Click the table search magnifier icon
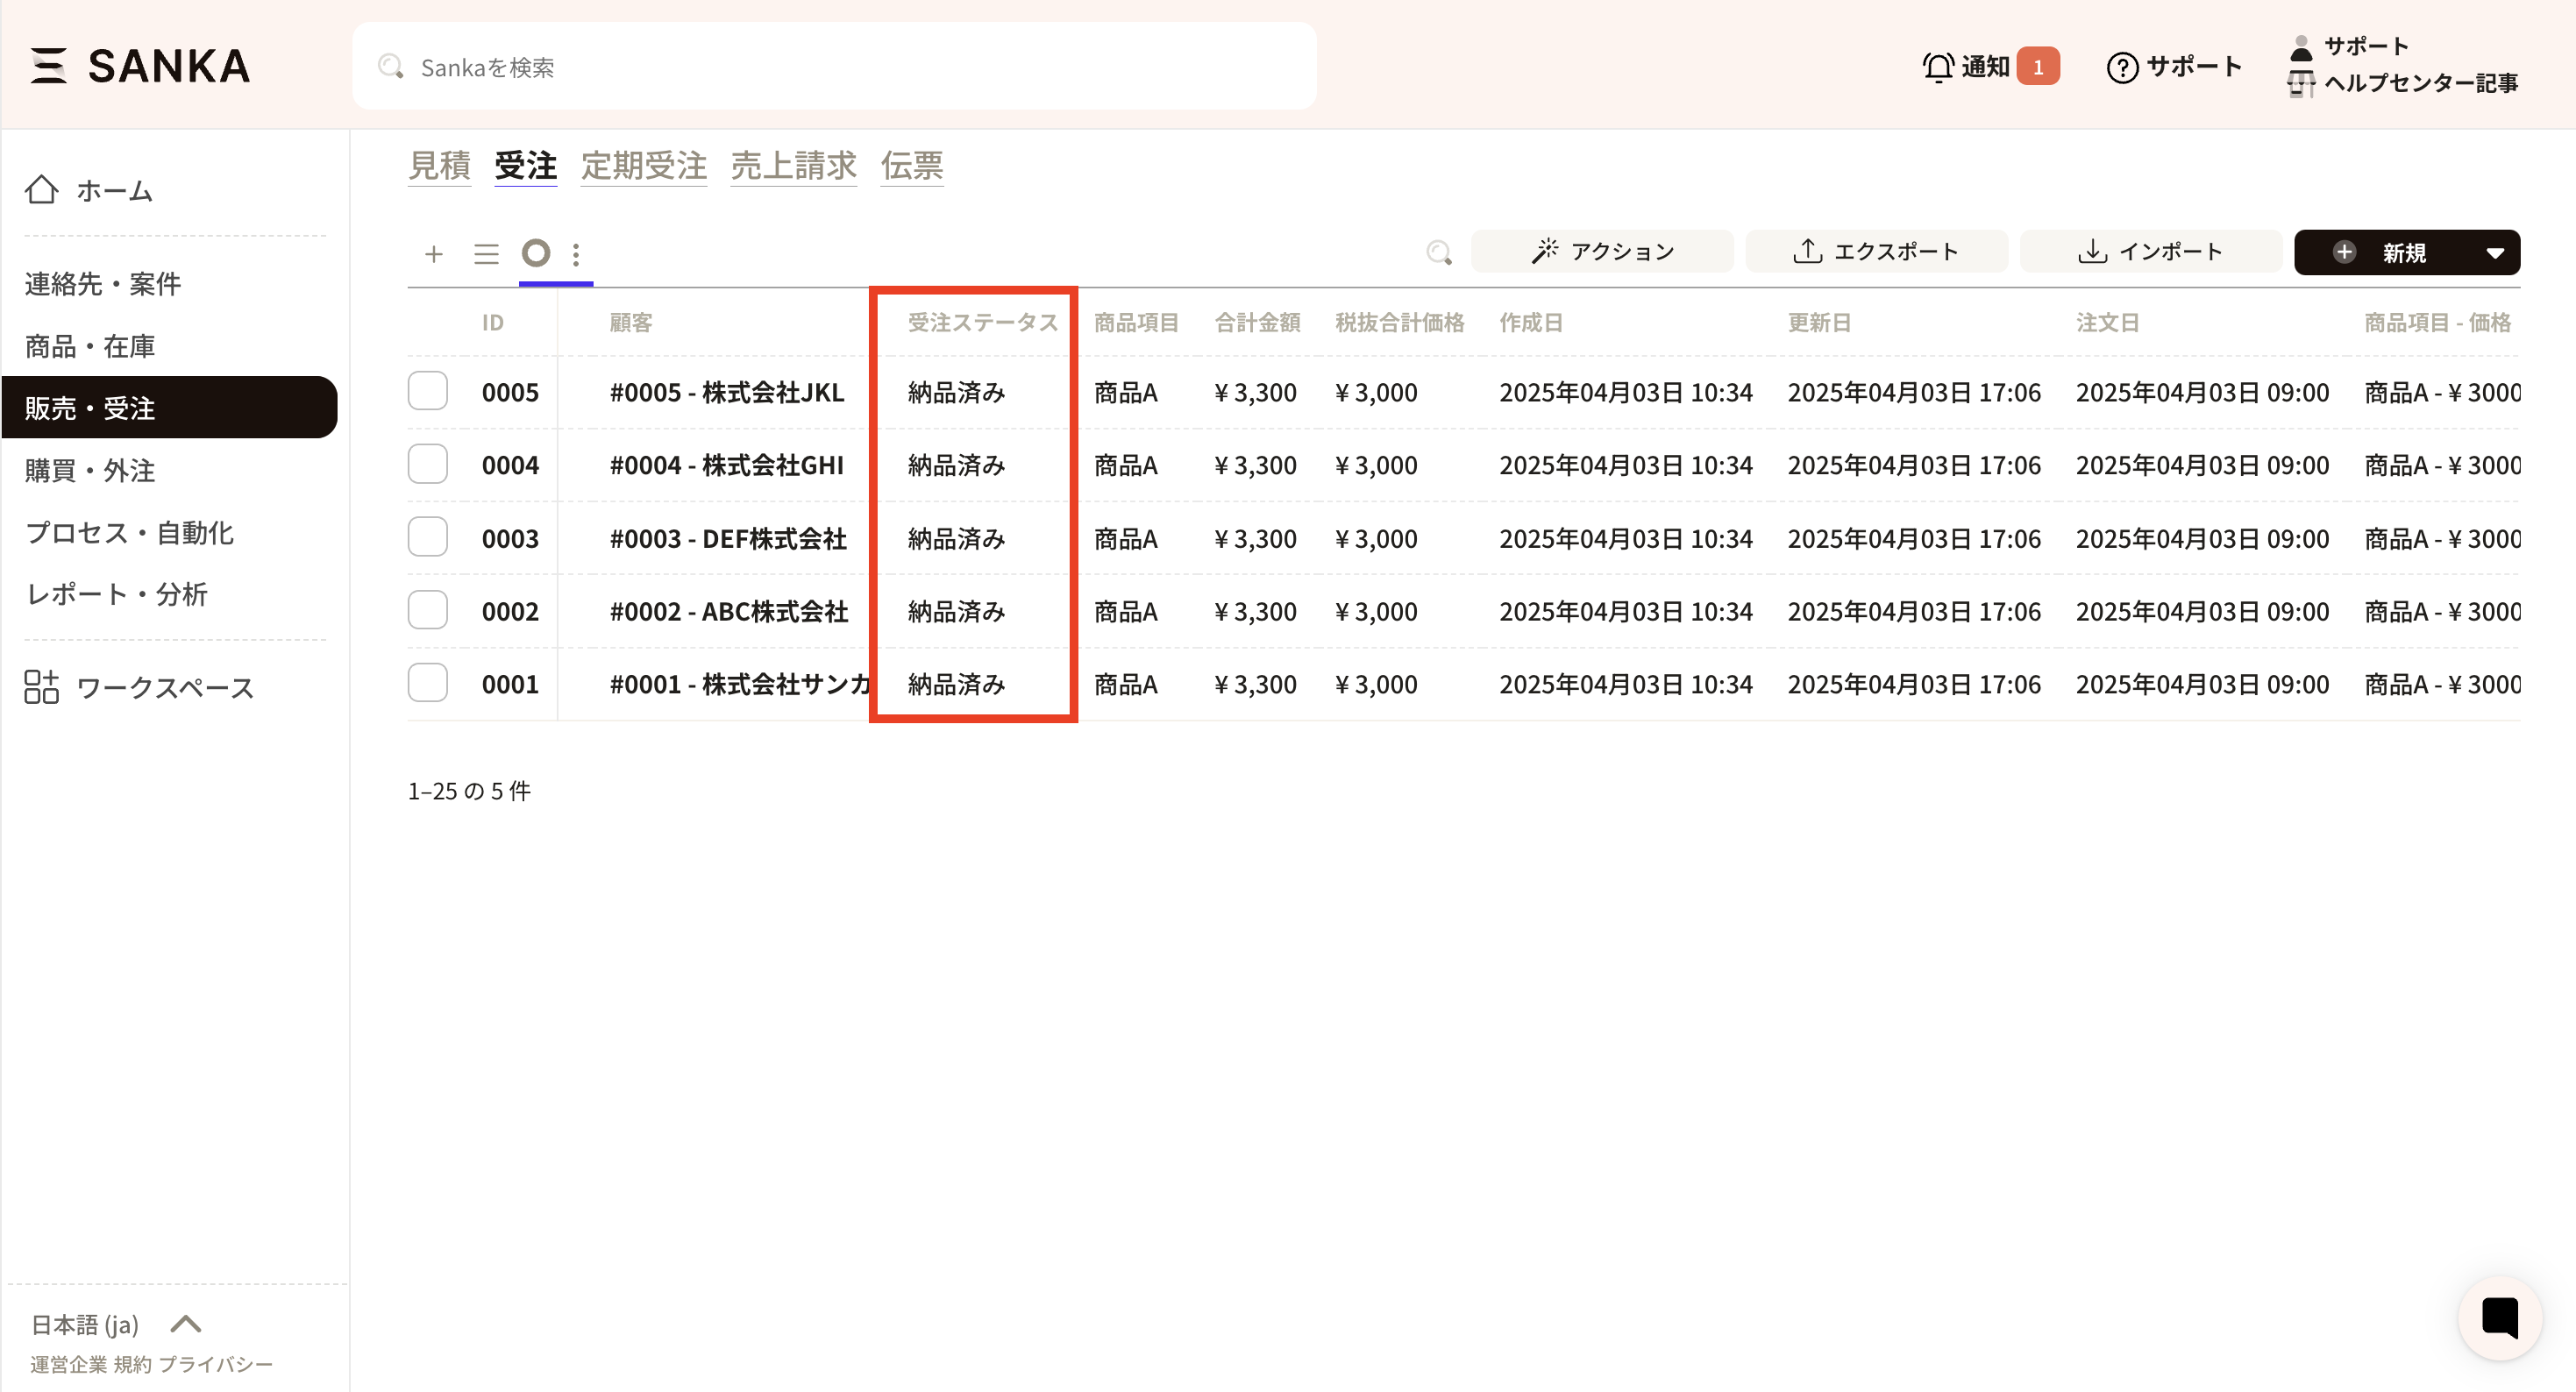 1438,252
